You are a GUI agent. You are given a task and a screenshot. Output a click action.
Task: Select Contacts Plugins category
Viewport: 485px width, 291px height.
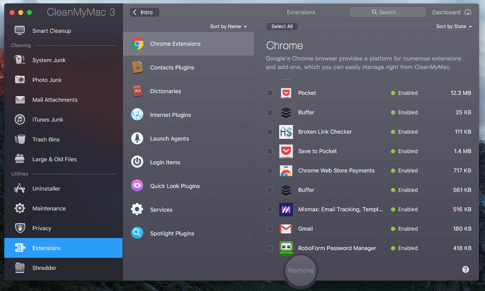tap(189, 67)
